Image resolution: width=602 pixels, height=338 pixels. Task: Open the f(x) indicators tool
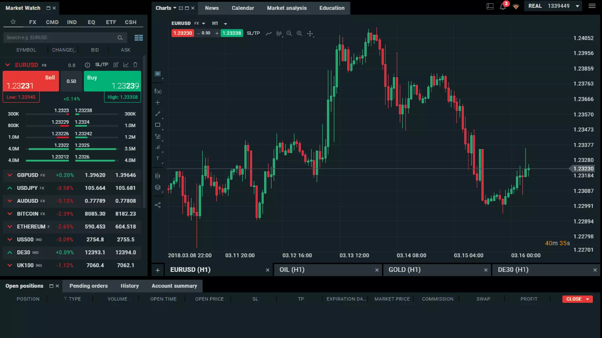(x=158, y=91)
